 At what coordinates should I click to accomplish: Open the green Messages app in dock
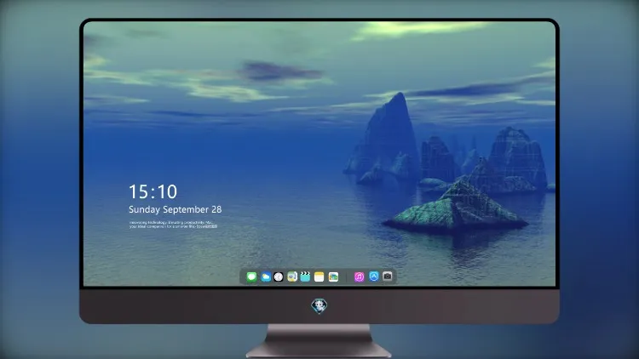tap(251, 277)
